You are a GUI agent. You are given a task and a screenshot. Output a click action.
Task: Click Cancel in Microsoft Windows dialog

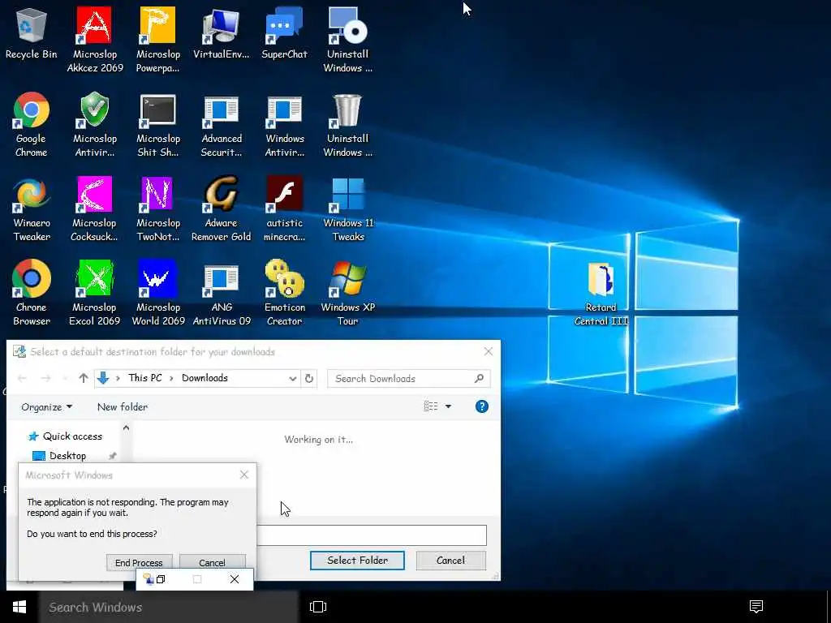click(212, 563)
